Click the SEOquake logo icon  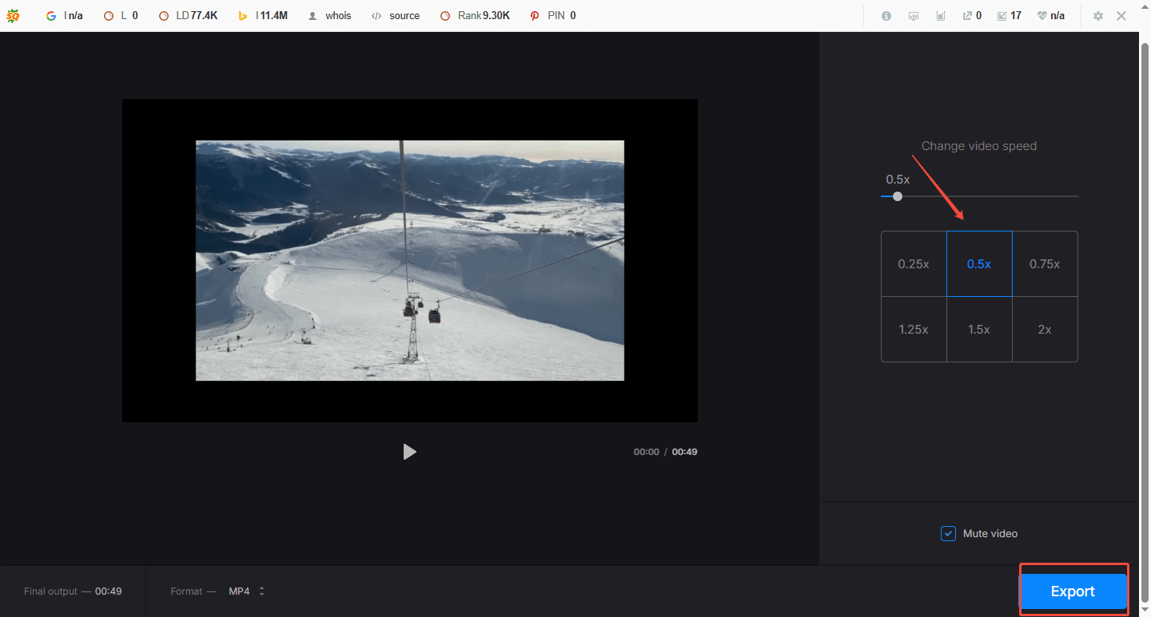13,15
